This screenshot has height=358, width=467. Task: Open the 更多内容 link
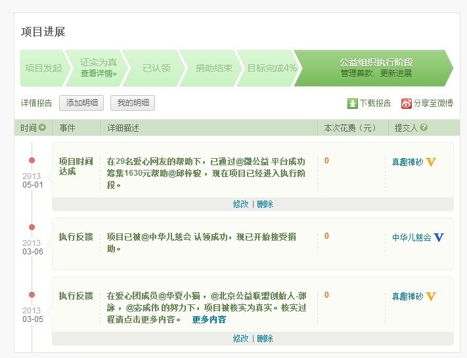[x=209, y=320]
